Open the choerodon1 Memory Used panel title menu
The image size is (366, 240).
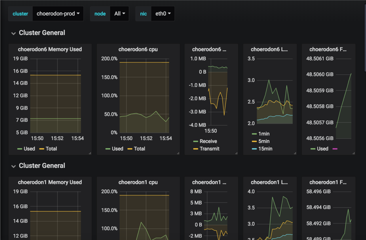tap(50, 182)
